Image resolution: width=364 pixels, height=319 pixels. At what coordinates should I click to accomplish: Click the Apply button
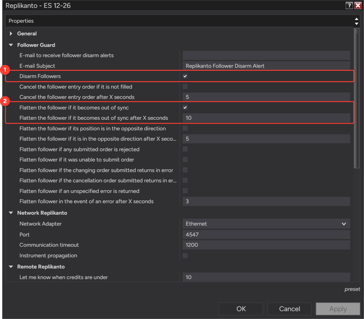[338, 309]
